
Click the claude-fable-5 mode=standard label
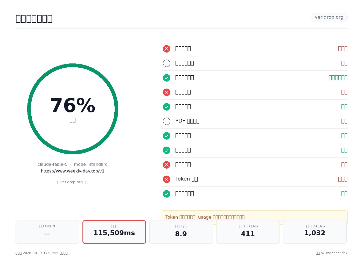click(x=73, y=164)
